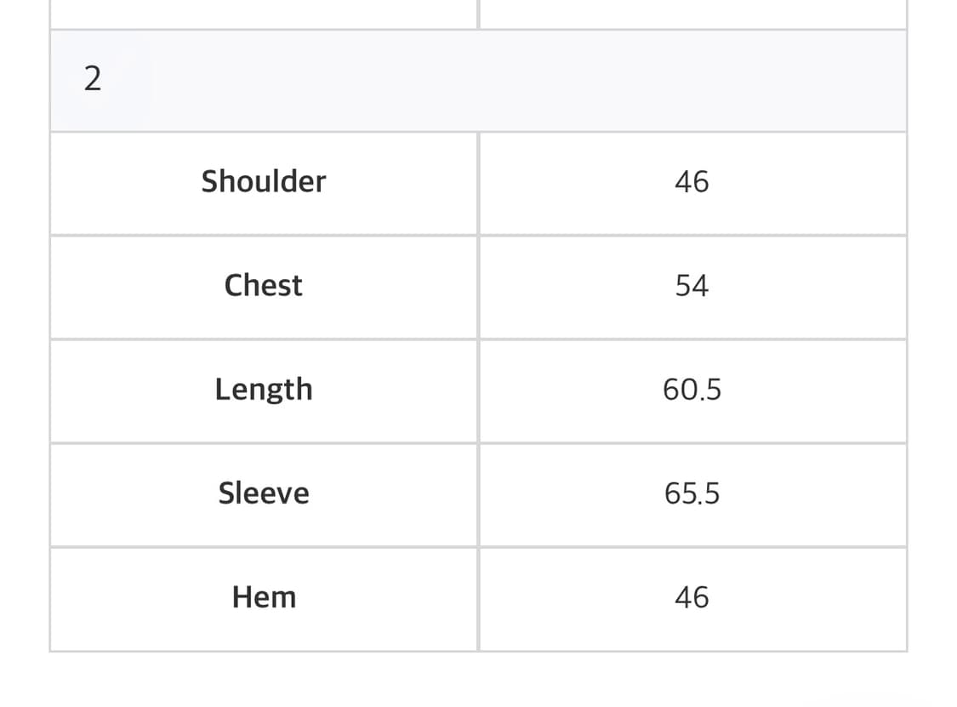Click the column divider in the Sleeve row
This screenshot has height=707, width=957.
pyautogui.click(x=478, y=493)
